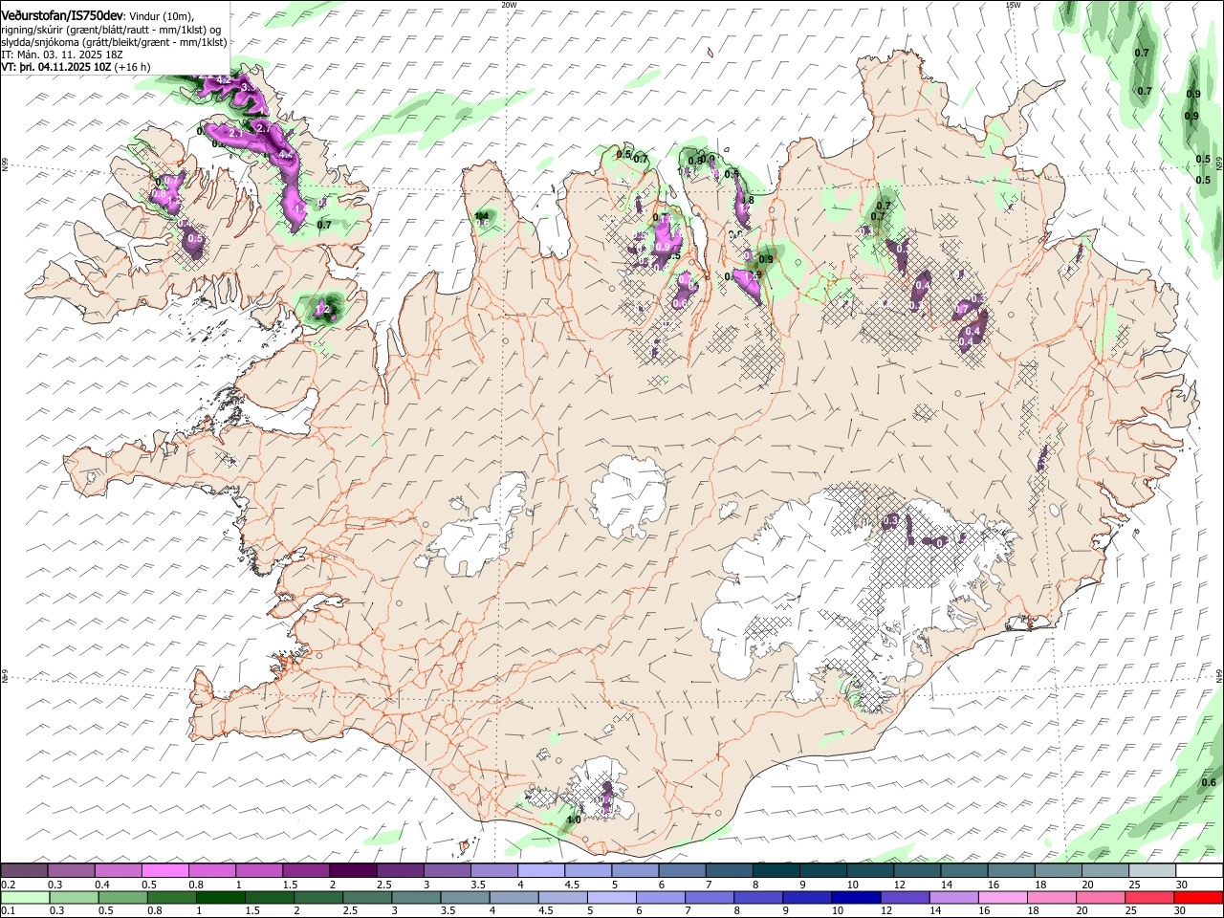Click the '30' label under the red swatch
Viewport: 1224px width, 918px height.
(x=1179, y=910)
